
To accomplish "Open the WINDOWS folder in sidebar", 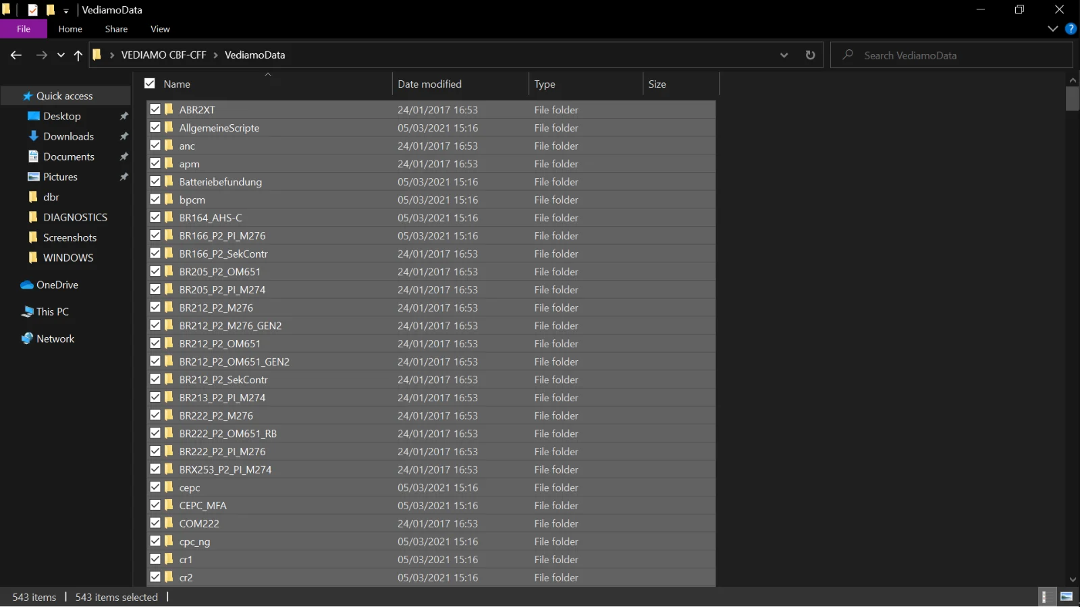I will click(68, 258).
